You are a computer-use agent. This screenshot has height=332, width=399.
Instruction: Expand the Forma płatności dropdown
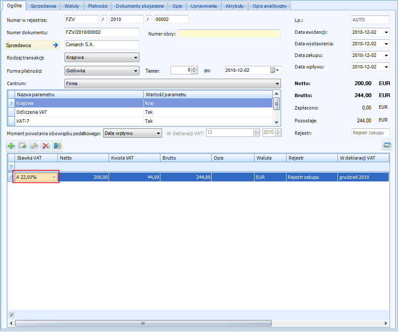(136, 71)
